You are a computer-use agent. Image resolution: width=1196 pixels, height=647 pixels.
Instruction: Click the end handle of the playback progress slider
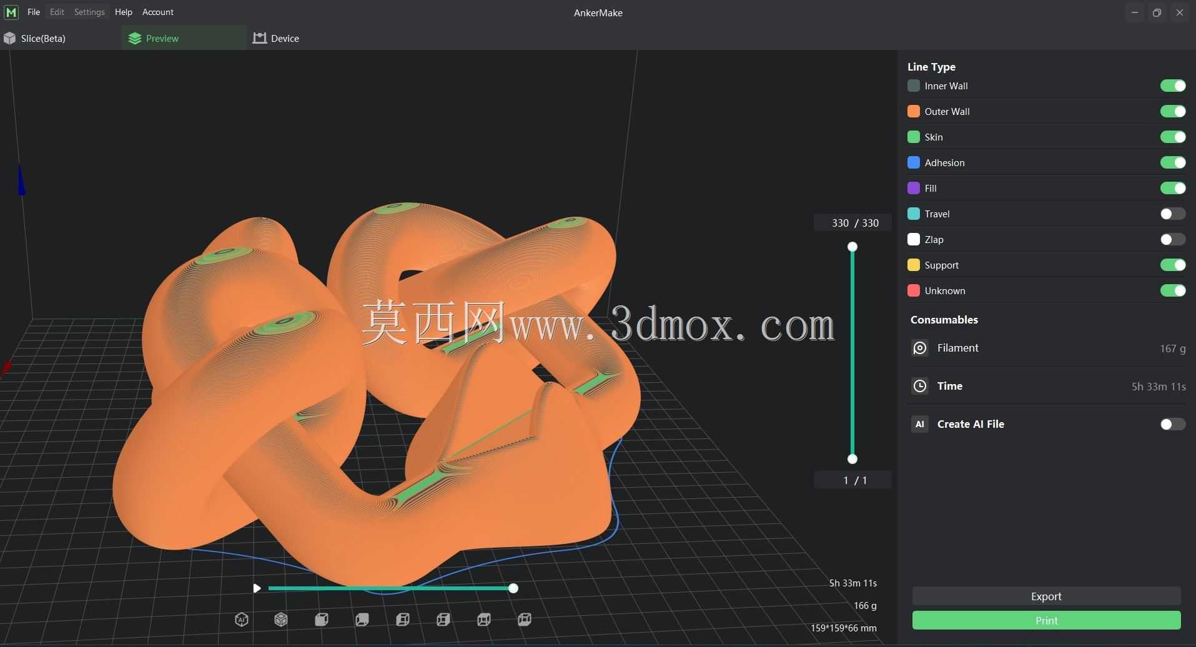(513, 588)
